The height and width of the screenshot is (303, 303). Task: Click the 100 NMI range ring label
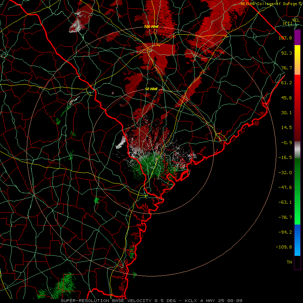click(151, 27)
